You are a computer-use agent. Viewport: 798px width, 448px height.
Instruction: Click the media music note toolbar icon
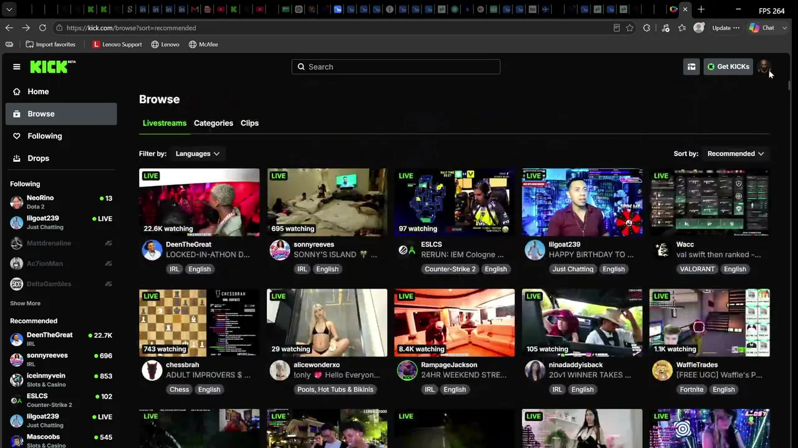click(x=665, y=28)
